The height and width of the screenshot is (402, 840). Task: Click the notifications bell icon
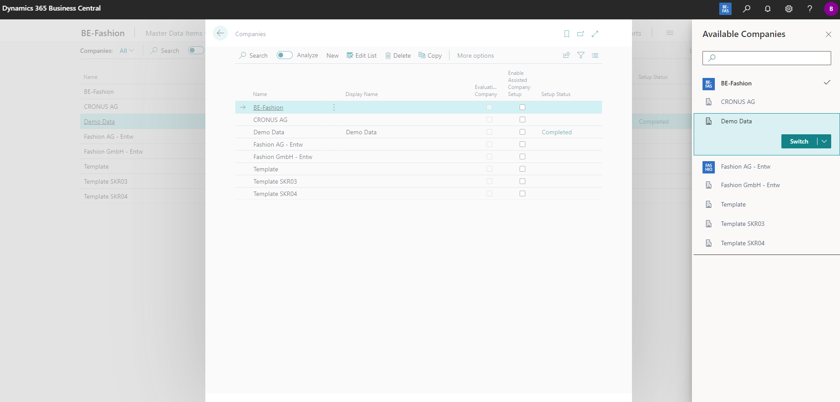[767, 9]
